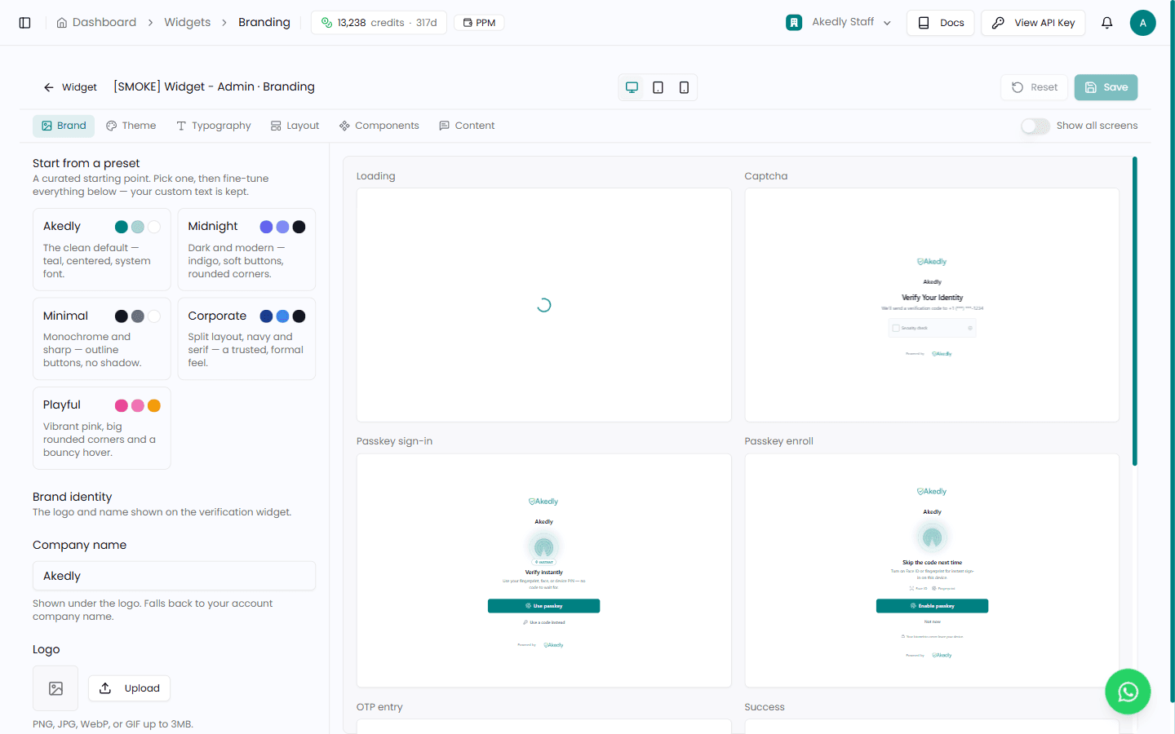Select the Akedly preset card
Image resolution: width=1175 pixels, height=734 pixels.
(102, 250)
